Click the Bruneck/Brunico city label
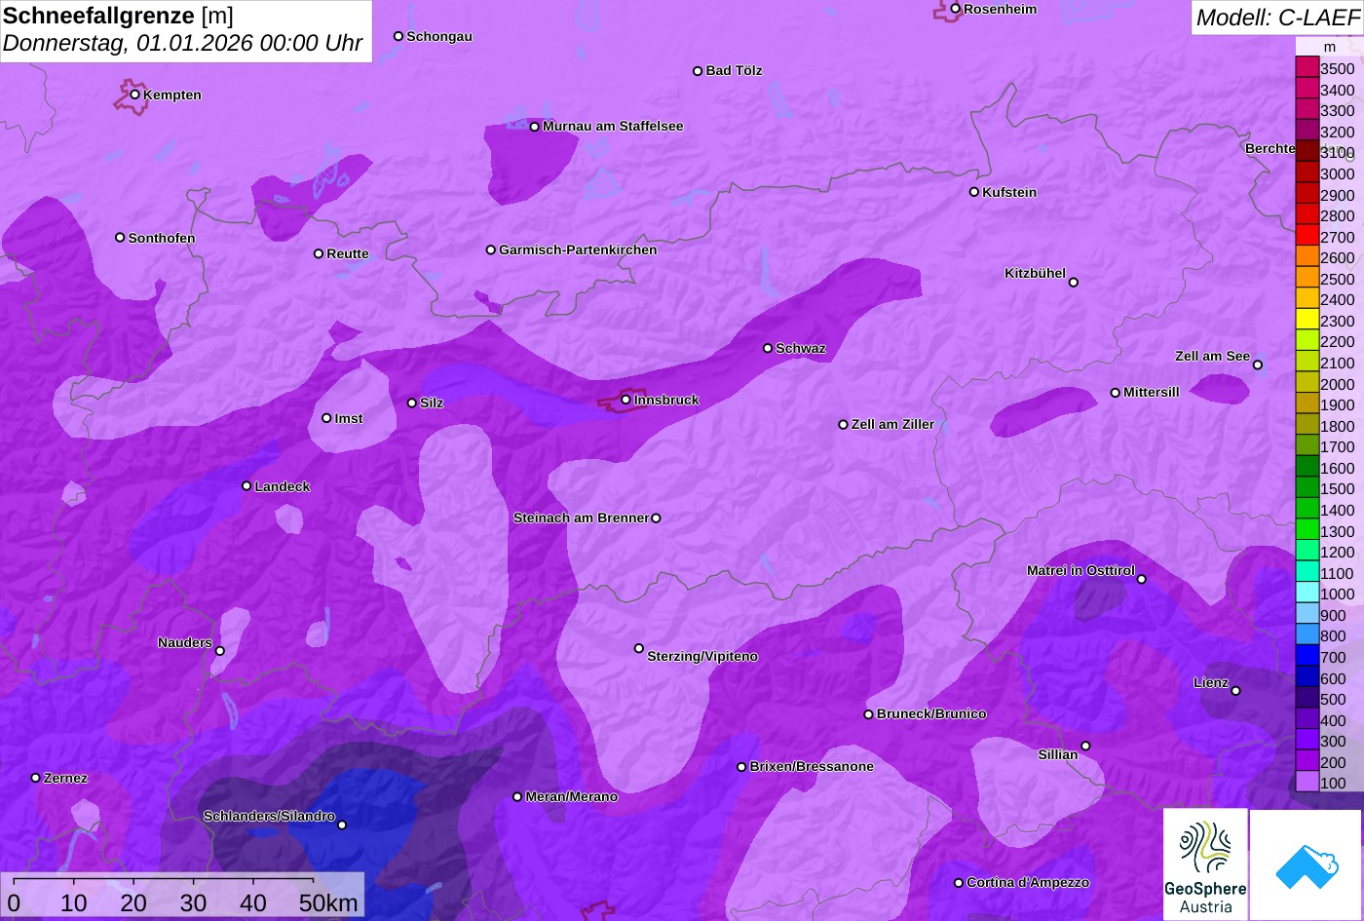The height and width of the screenshot is (921, 1364). coord(931,714)
